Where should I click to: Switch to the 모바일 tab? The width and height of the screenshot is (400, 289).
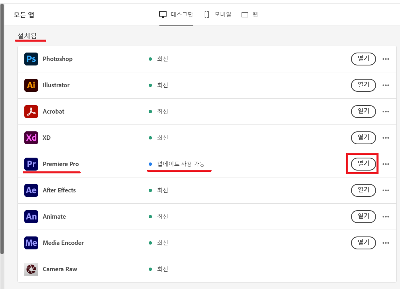(218, 15)
